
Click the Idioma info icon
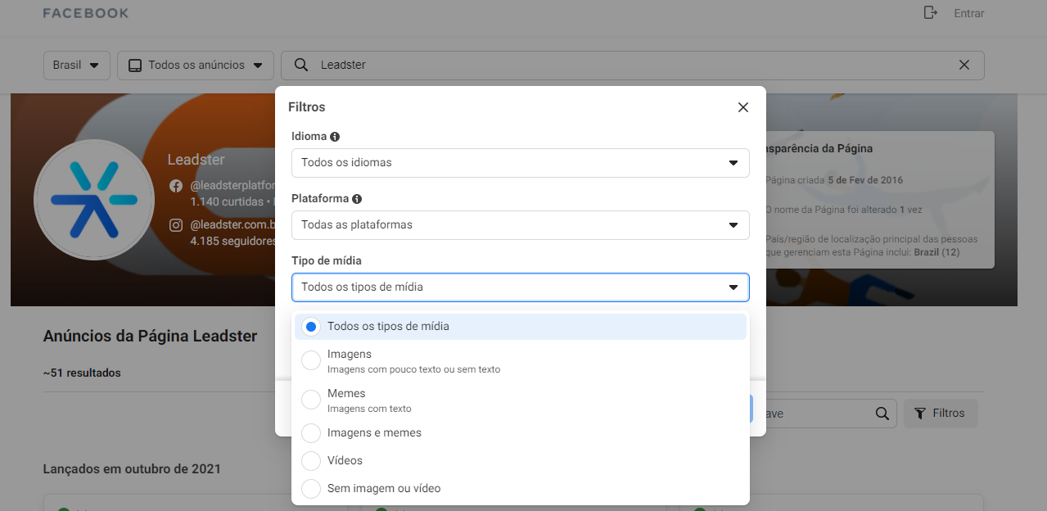coord(335,137)
